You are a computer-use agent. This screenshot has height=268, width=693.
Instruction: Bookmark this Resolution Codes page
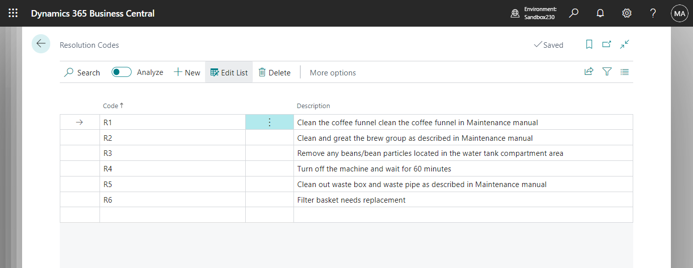pyautogui.click(x=589, y=44)
